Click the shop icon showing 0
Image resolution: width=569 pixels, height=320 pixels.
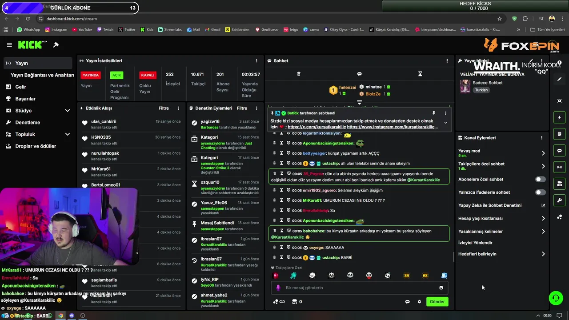point(294,302)
